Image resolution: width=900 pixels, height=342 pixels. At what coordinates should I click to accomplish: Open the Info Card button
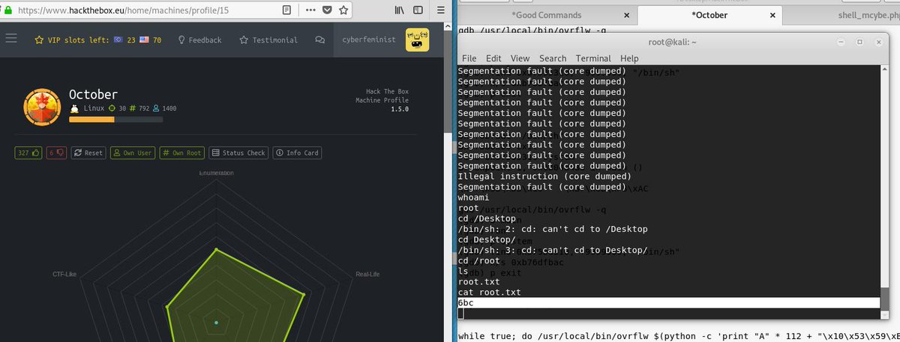[296, 153]
